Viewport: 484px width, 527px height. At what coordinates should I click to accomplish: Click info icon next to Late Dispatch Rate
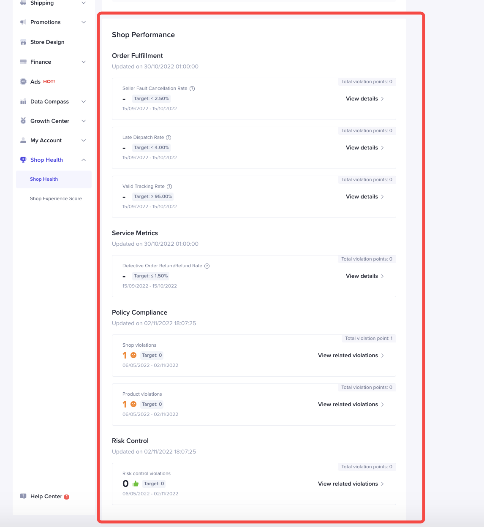(x=169, y=138)
